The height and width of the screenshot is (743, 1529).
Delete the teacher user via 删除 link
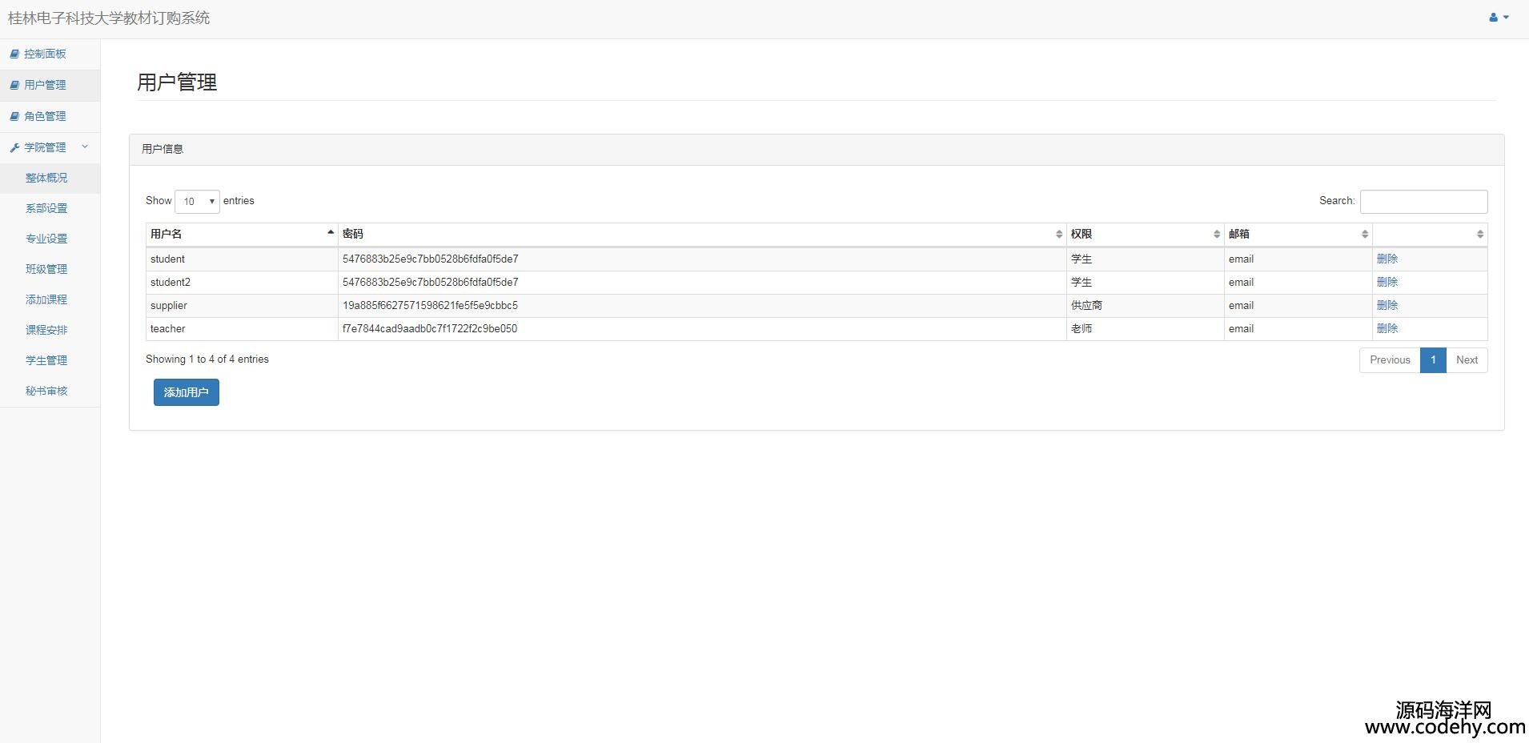click(1387, 328)
